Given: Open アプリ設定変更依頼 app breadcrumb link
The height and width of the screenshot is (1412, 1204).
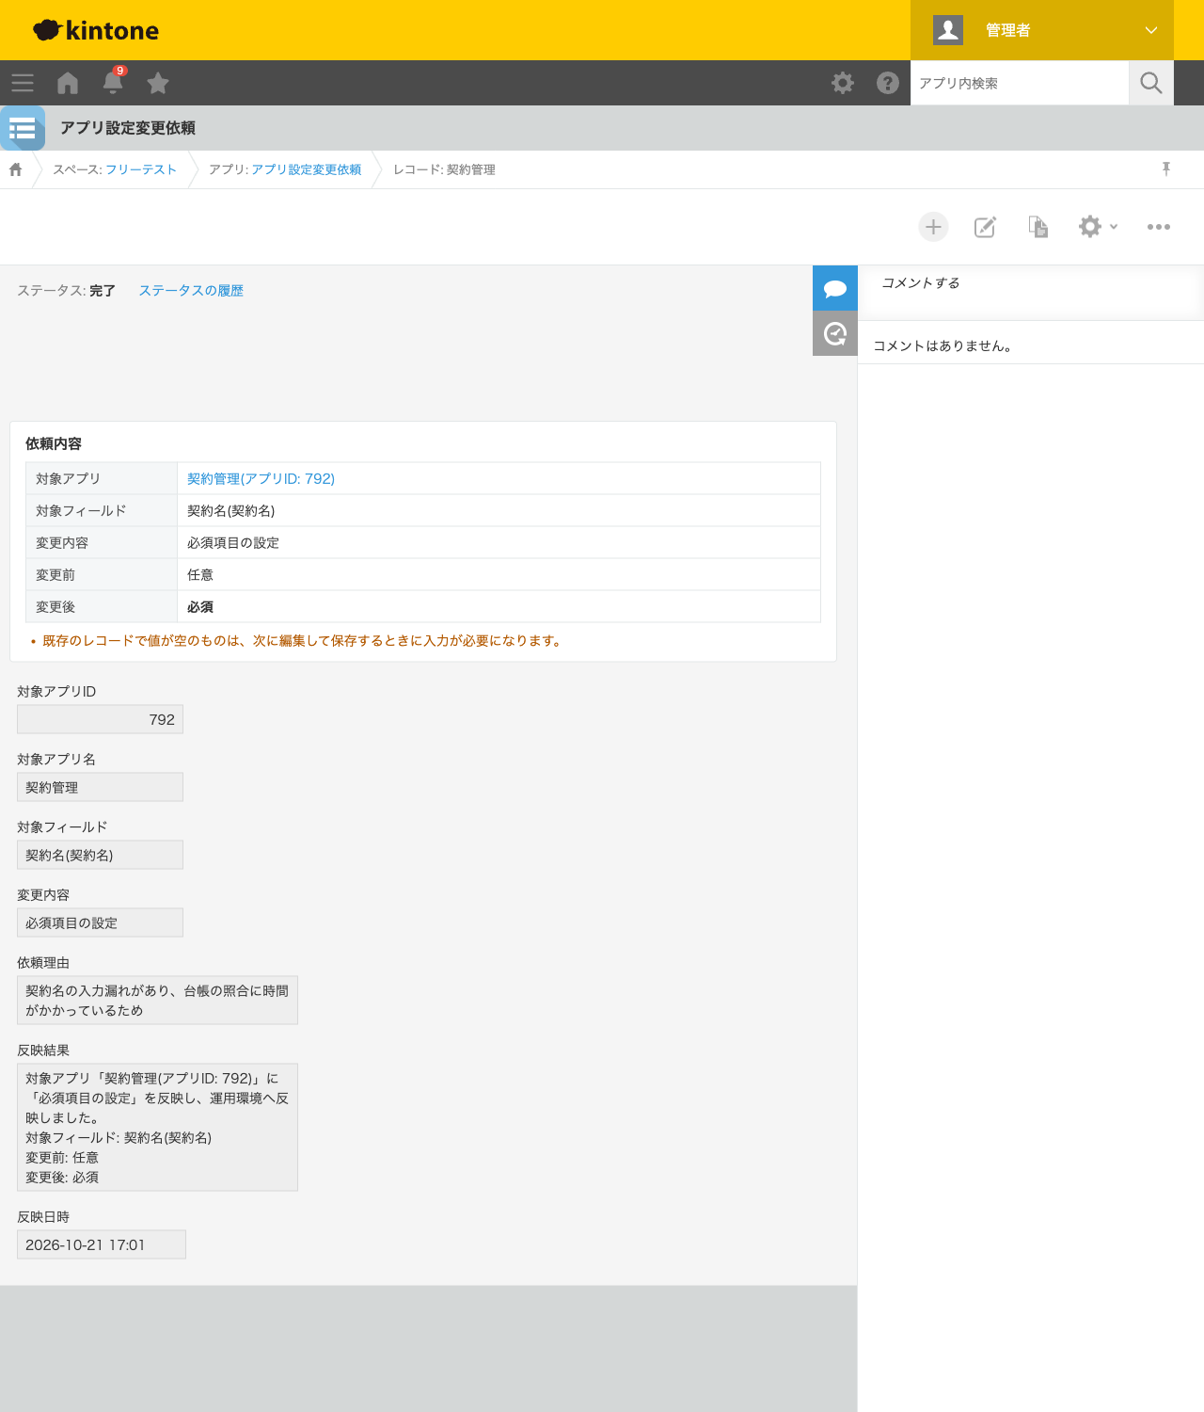Looking at the screenshot, I should 307,169.
